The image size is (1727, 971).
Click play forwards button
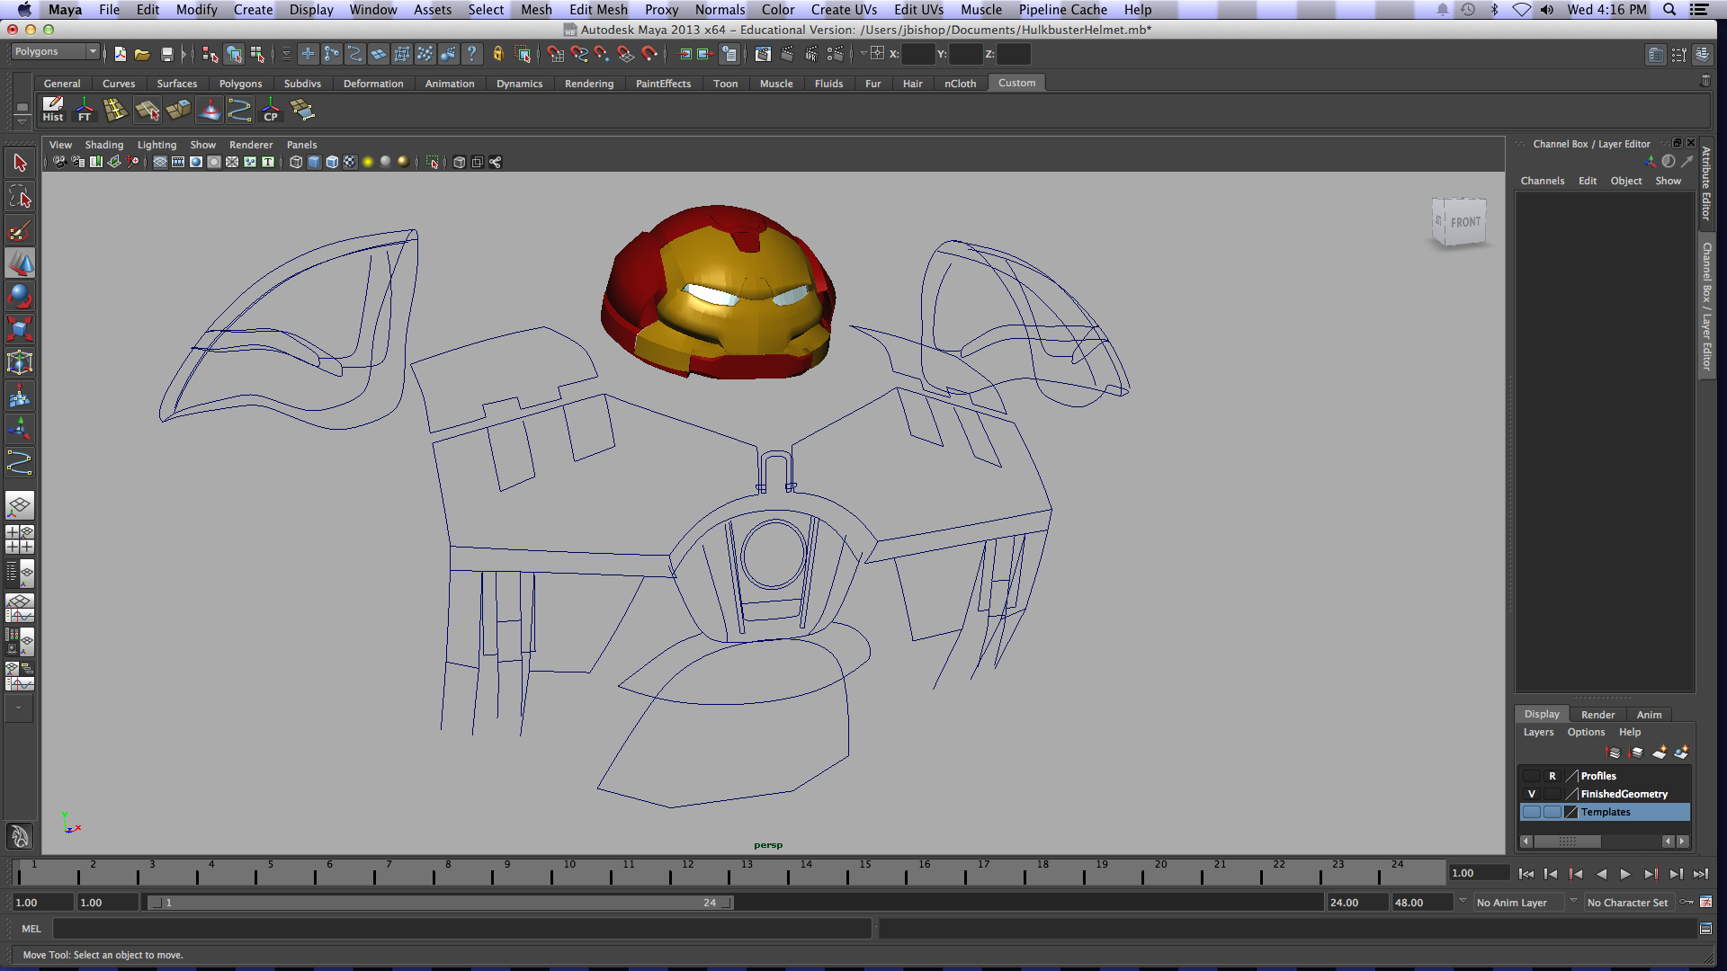click(1625, 874)
